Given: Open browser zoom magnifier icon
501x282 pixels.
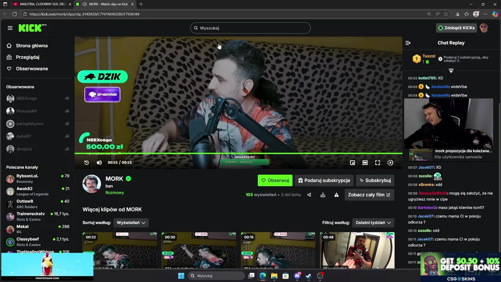Looking at the screenshot, I should 429,14.
